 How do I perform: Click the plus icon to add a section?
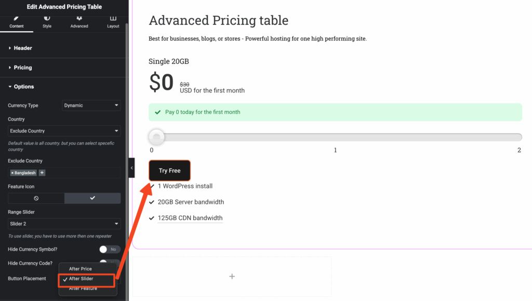coord(232,277)
